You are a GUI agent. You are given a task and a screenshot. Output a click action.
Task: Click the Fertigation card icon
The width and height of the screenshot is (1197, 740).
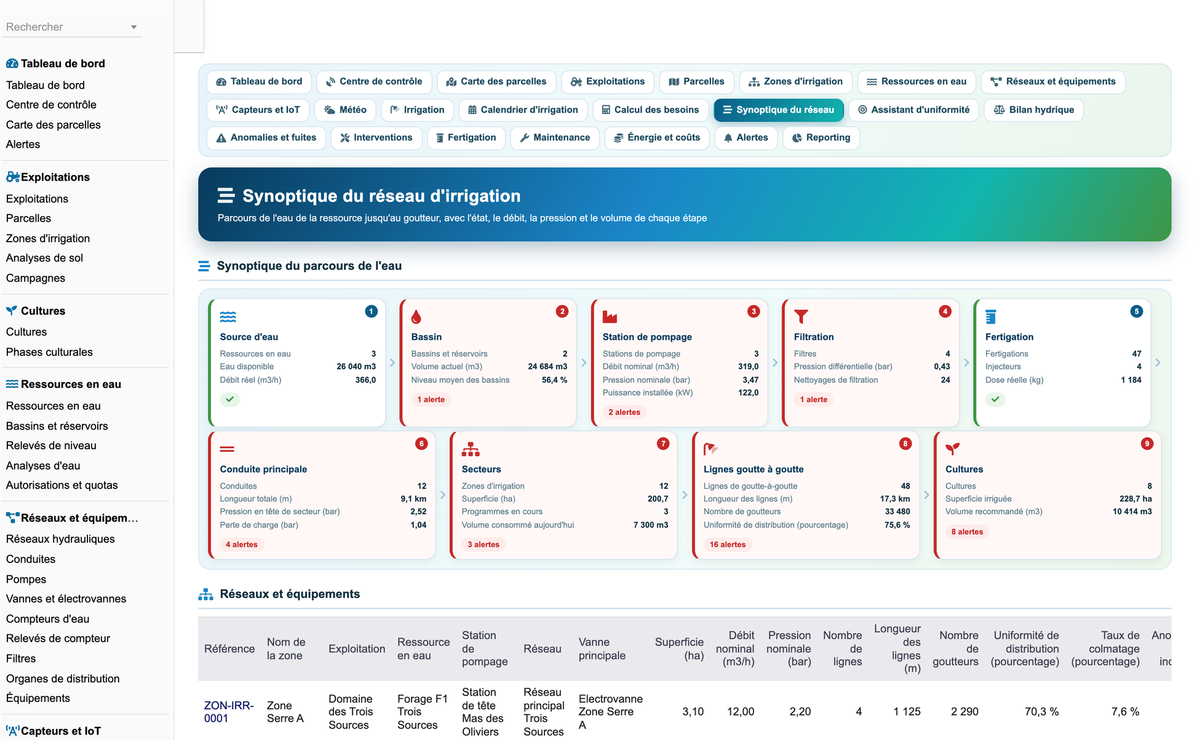click(x=990, y=317)
